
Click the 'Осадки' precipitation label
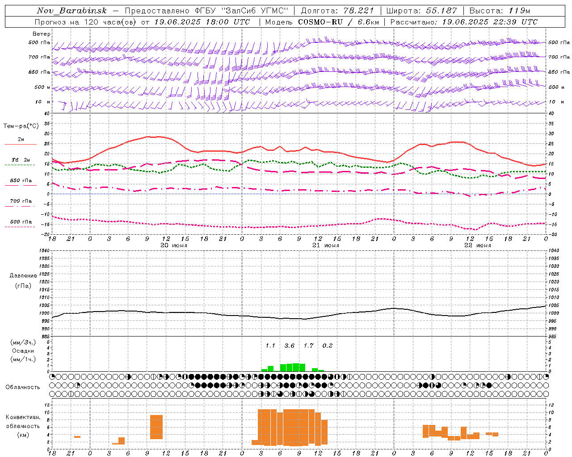[x=23, y=351]
